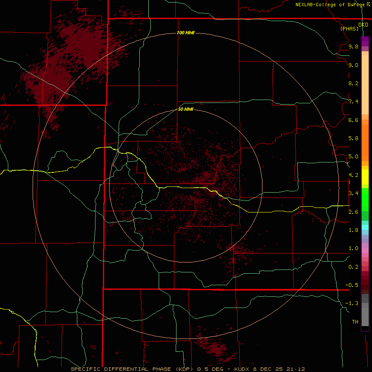Click the 1.8 legend value
The width and height of the screenshot is (372, 372).
coord(353,230)
